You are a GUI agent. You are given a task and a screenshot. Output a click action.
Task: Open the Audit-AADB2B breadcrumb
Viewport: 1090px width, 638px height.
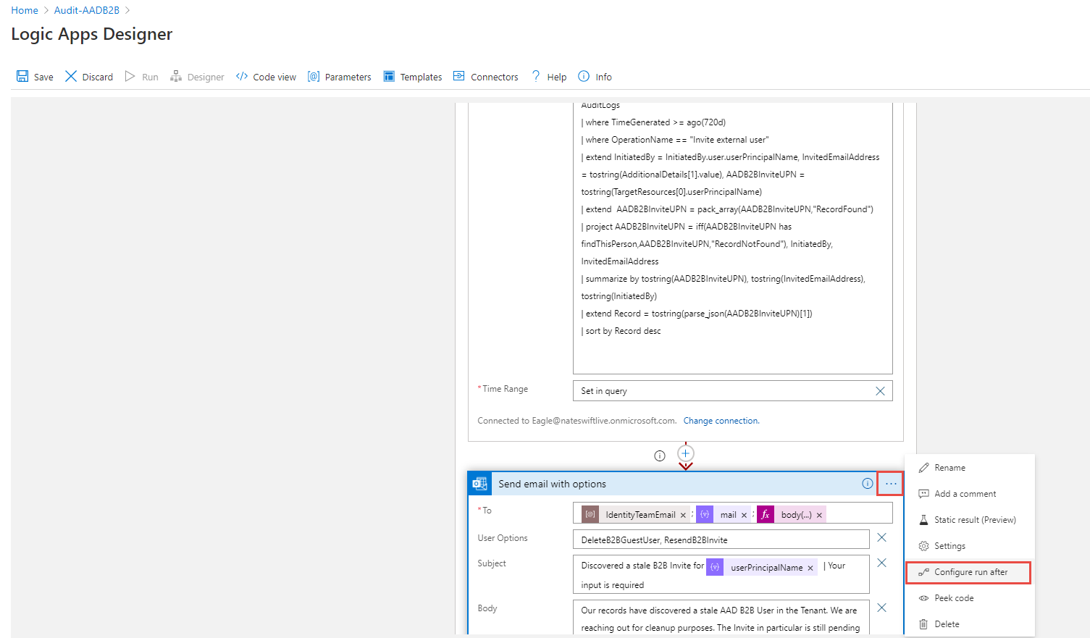(x=87, y=10)
